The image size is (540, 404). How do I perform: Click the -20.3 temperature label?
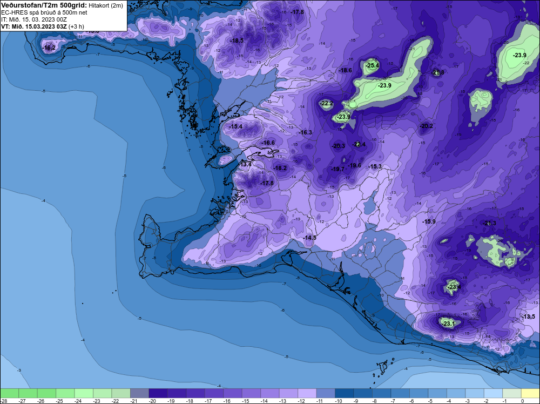point(338,146)
